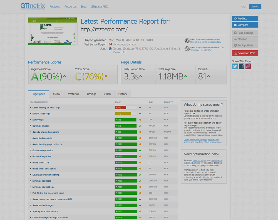
Task: Click green up arrow for Serve scaled images
Action: [x=140, y=205]
